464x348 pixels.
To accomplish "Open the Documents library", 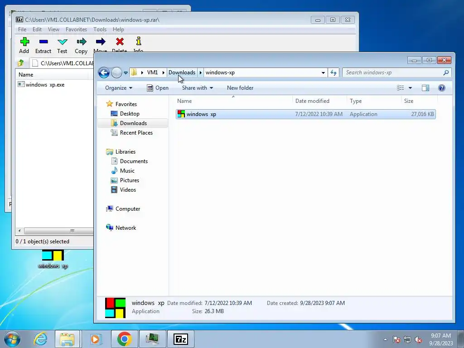I will 129,161.
